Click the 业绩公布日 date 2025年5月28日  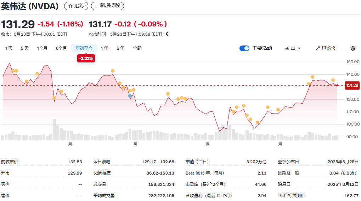[x=343, y=162]
